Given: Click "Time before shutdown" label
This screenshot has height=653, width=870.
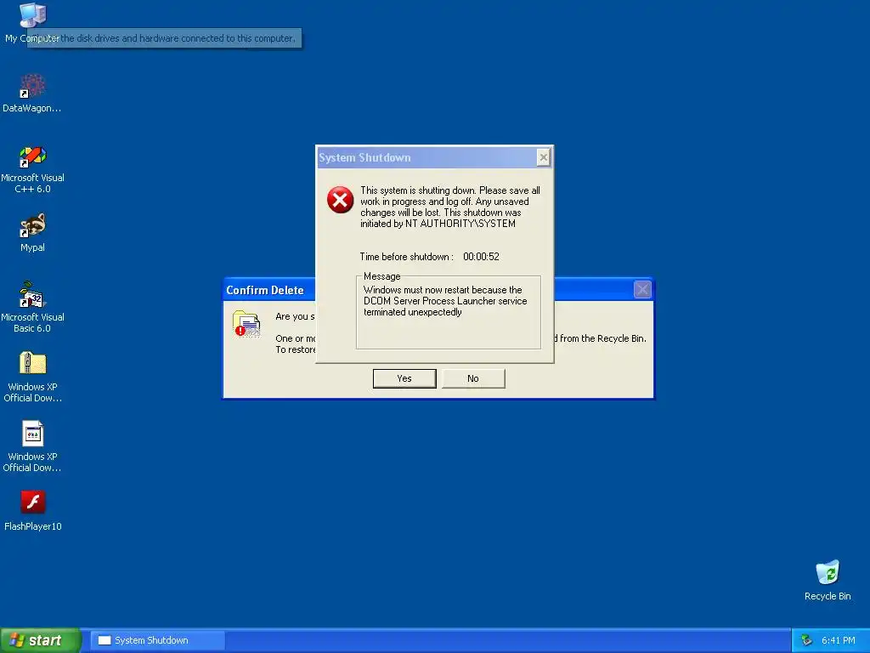Looking at the screenshot, I should 406,257.
